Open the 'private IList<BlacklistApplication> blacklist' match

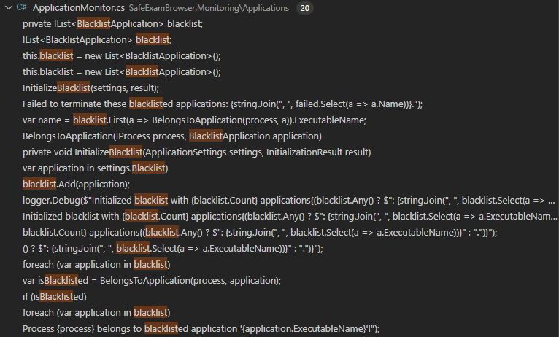pyautogui.click(x=112, y=24)
